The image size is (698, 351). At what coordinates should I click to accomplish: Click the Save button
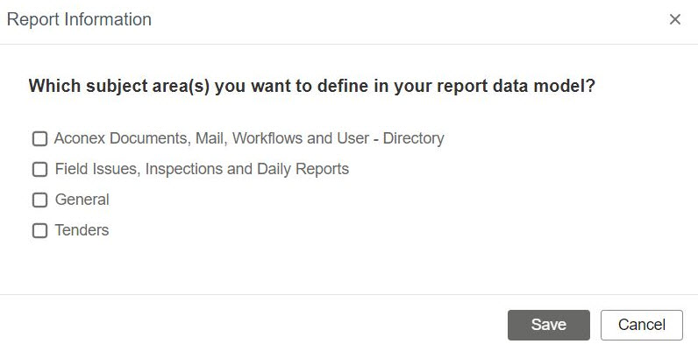(548, 325)
